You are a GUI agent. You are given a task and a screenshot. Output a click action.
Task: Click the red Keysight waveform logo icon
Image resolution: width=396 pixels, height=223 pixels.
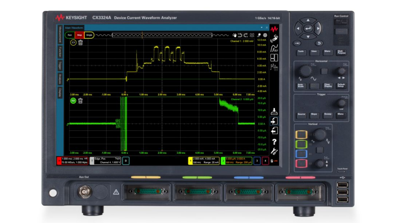[x=274, y=29]
